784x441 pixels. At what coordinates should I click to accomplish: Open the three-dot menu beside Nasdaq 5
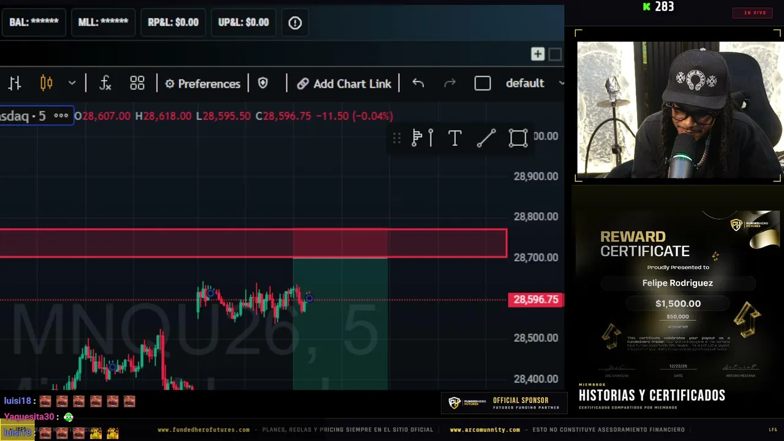[61, 116]
